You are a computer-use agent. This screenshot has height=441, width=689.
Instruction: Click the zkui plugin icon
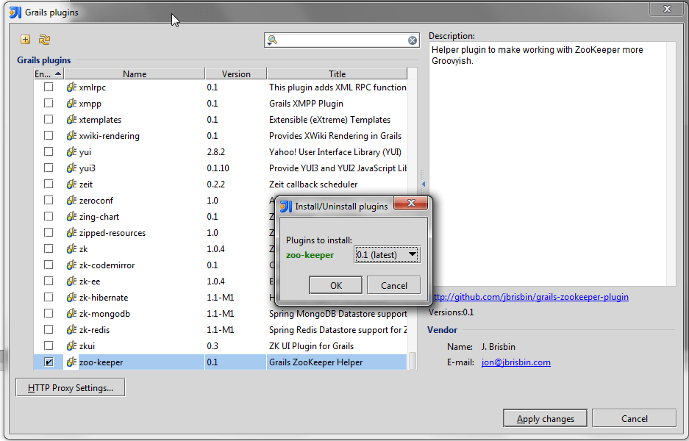coord(71,346)
